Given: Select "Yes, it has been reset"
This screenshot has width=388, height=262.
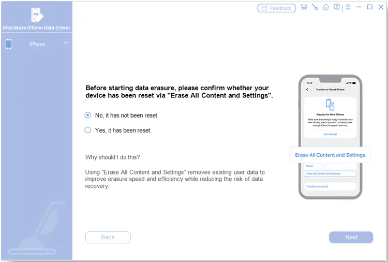Looking at the screenshot, I should pyautogui.click(x=118, y=130).
